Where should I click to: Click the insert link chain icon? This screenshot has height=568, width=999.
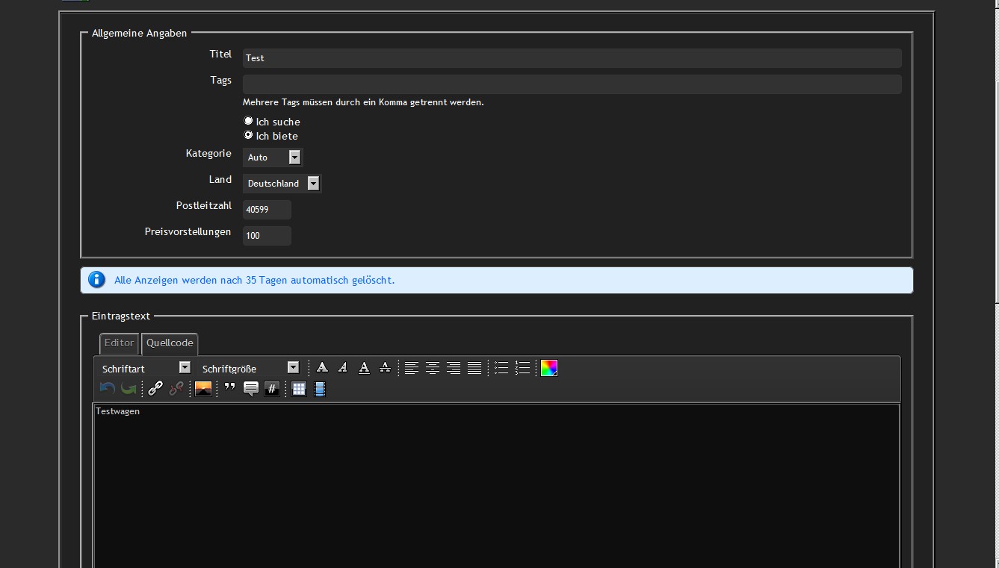tap(155, 388)
